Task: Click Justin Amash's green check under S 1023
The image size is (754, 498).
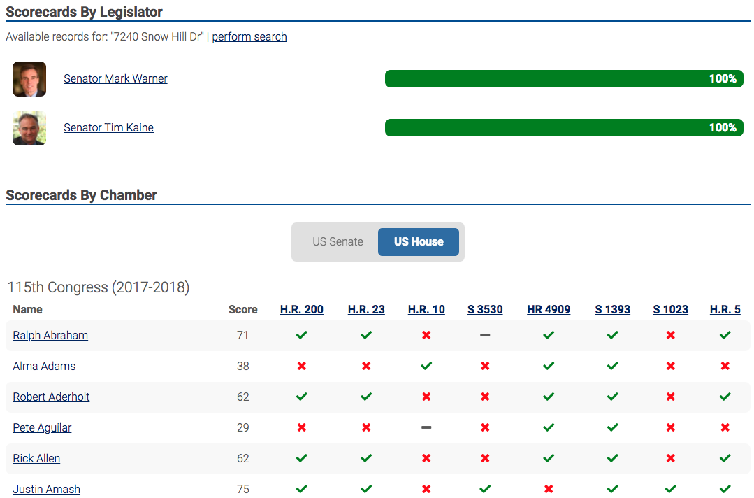Action: 670,489
